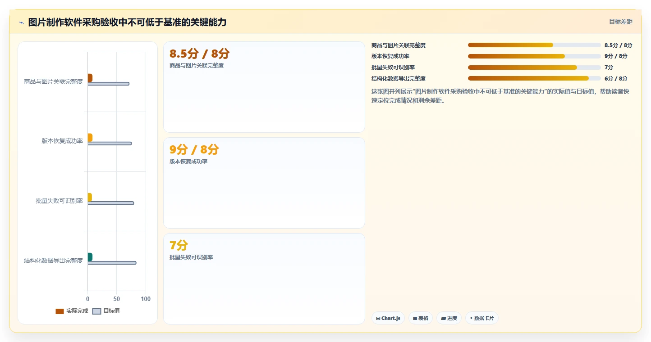The height and width of the screenshot is (342, 651).
Task: Click chart axis label 批量失败可识别率
Action: tap(60, 201)
